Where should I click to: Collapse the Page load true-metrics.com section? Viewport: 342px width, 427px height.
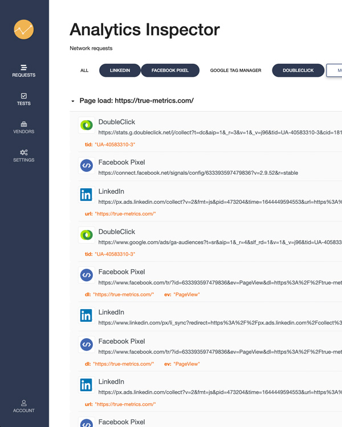pos(73,101)
